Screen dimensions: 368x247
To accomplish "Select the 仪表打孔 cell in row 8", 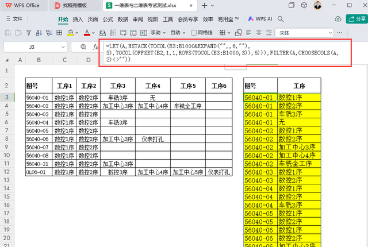I will pos(153,139).
